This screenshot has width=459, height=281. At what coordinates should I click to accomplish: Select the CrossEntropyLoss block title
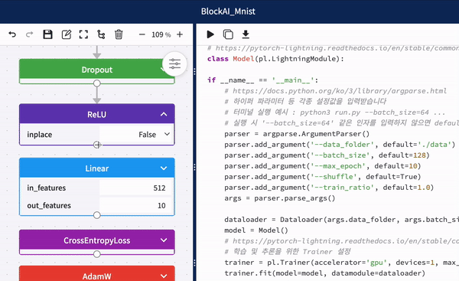click(x=97, y=240)
